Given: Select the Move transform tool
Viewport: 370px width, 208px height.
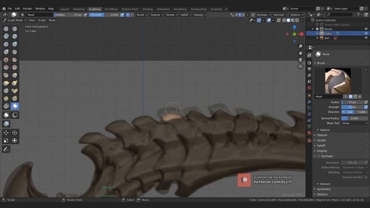Looking at the screenshot, I should [x=6, y=133].
